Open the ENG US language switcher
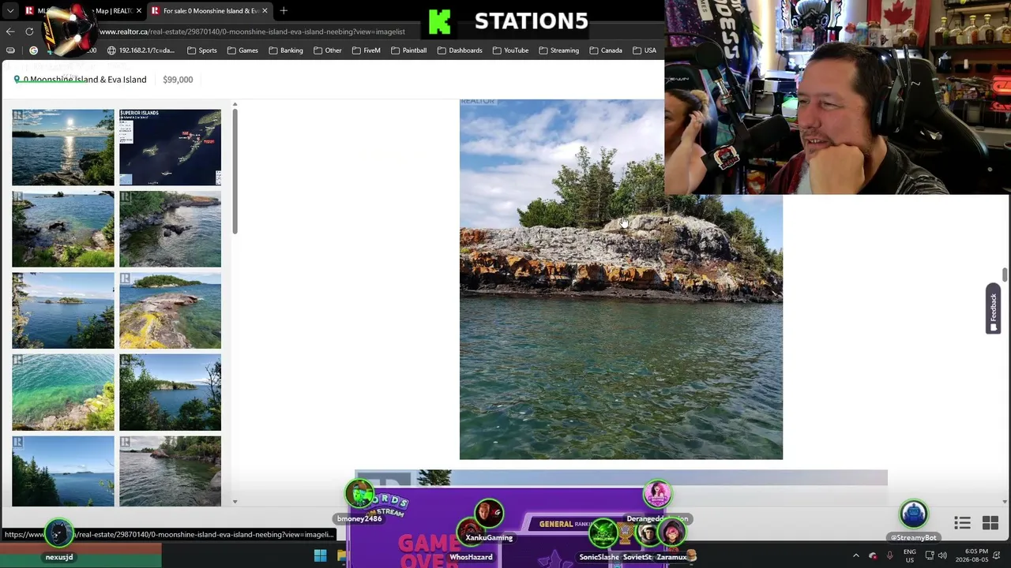This screenshot has height=568, width=1011. click(910, 556)
